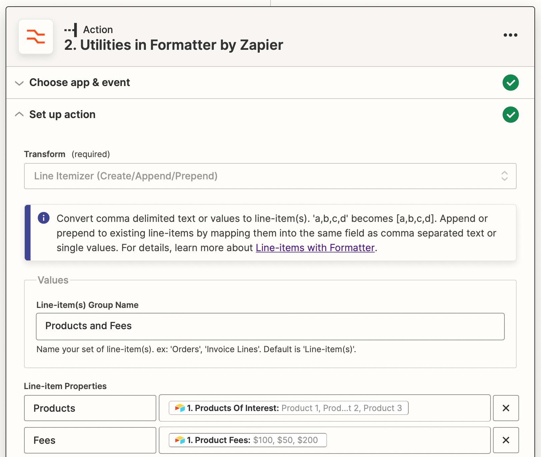Click the action step path icon beside Action label
Viewport: 541px width, 457px height.
71,30
